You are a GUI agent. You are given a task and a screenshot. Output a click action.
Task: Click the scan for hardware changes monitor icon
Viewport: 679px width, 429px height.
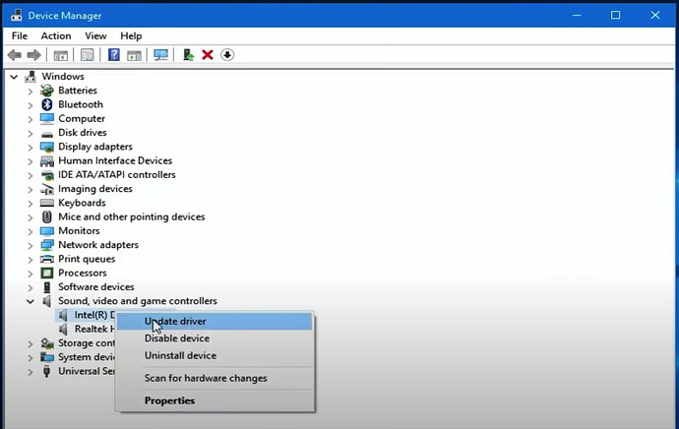160,55
